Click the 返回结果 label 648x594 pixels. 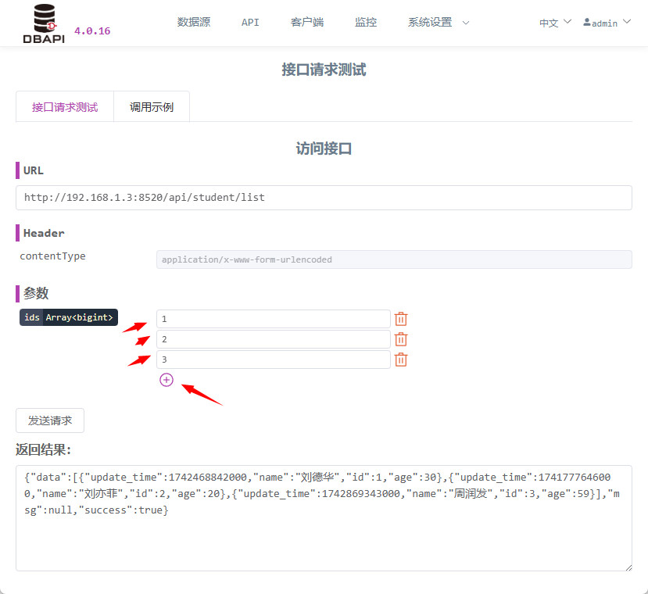click(43, 449)
